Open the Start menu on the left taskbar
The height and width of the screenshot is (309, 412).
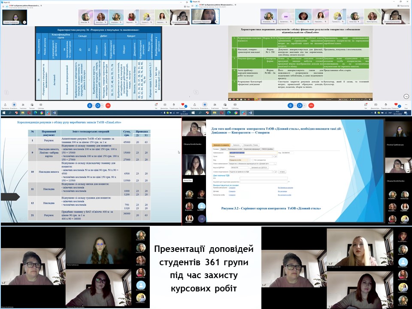click(x=4, y=113)
